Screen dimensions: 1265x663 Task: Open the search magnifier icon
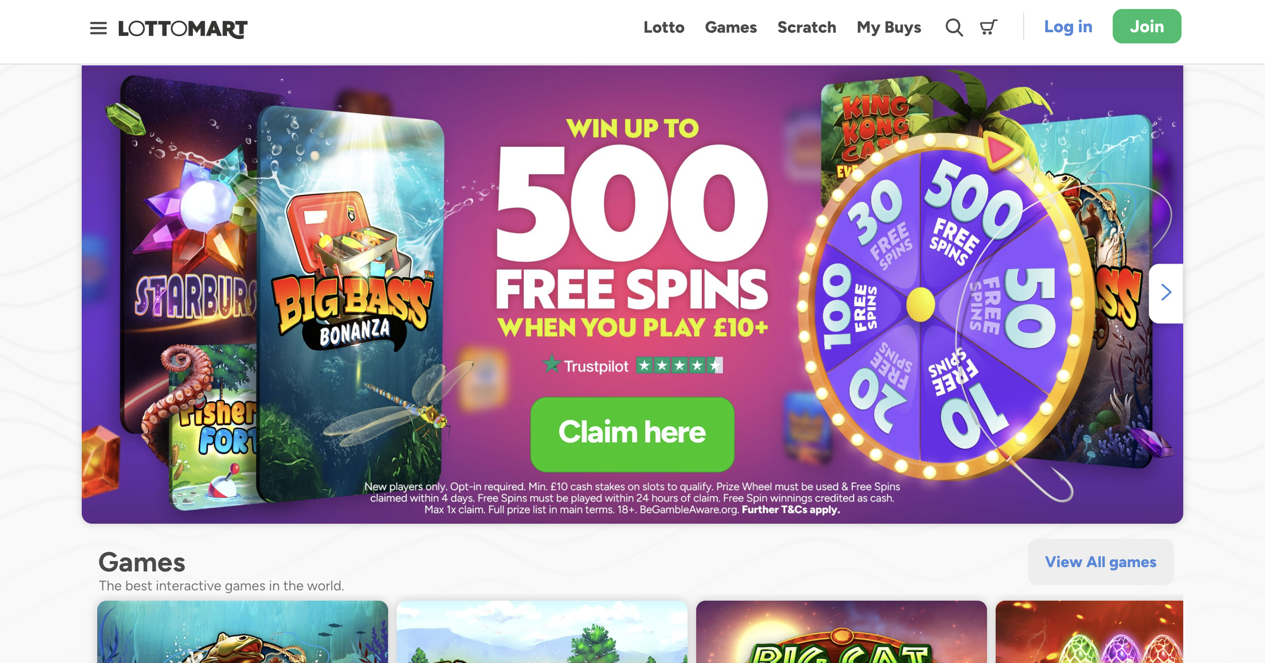[954, 27]
